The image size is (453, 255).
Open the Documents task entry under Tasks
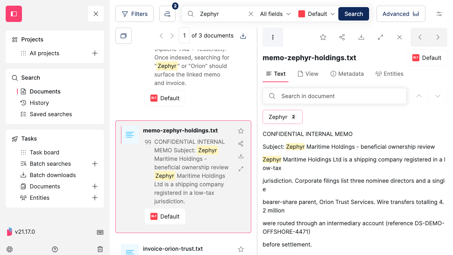tap(45, 186)
